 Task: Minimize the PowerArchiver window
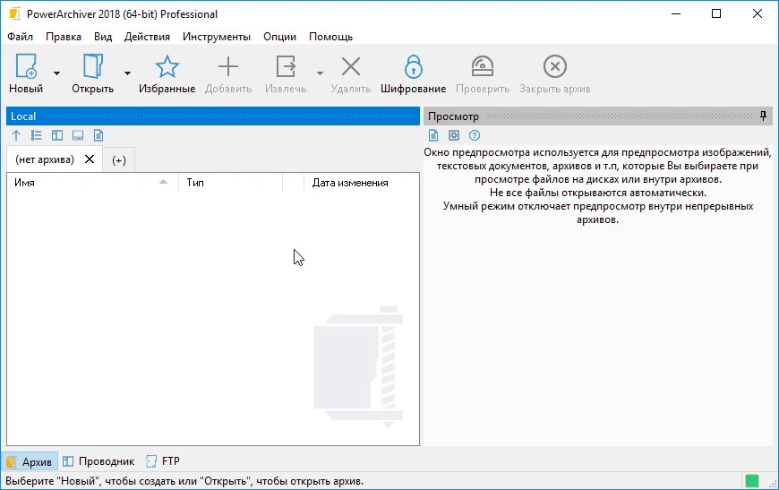[676, 14]
